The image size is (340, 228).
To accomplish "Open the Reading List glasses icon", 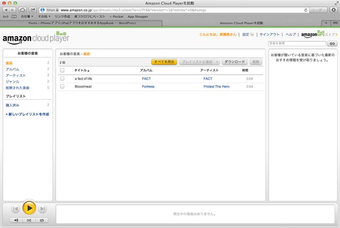I will pos(6,16).
